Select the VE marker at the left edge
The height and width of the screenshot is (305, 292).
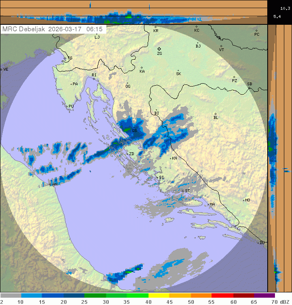[x=2, y=69]
